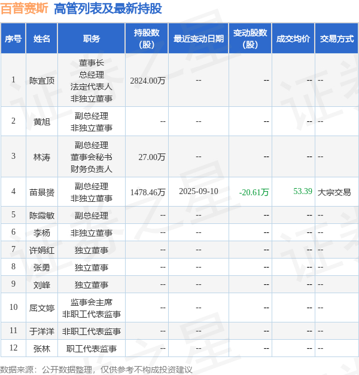The image size is (359, 375).
Task: Click 财务负责人 in 林涛's roles
Action: pyautogui.click(x=92, y=169)
